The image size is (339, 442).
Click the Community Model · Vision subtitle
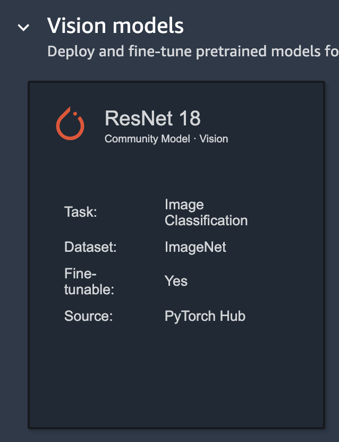[166, 139]
